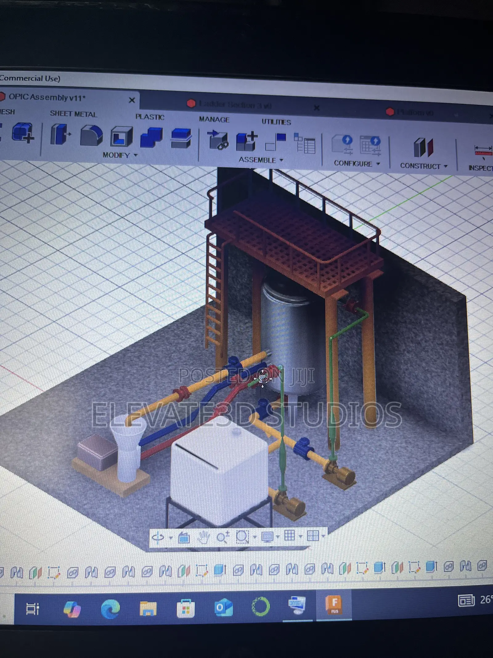Open the Viewports layout icon
The width and height of the screenshot is (493, 658).
[313, 535]
